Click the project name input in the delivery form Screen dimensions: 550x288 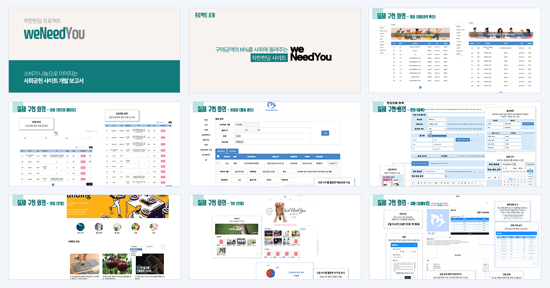[247, 125]
